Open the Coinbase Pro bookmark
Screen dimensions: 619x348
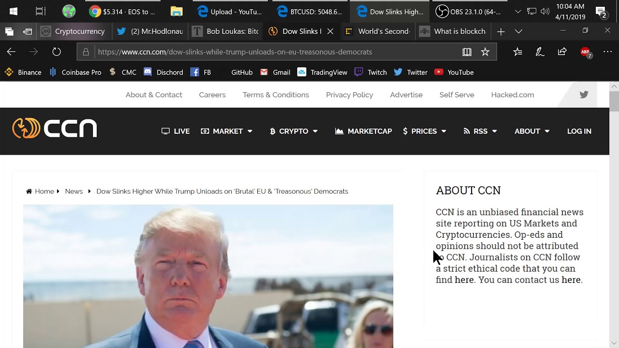(x=75, y=72)
